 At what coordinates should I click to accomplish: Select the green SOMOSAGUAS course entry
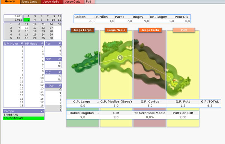24,118
